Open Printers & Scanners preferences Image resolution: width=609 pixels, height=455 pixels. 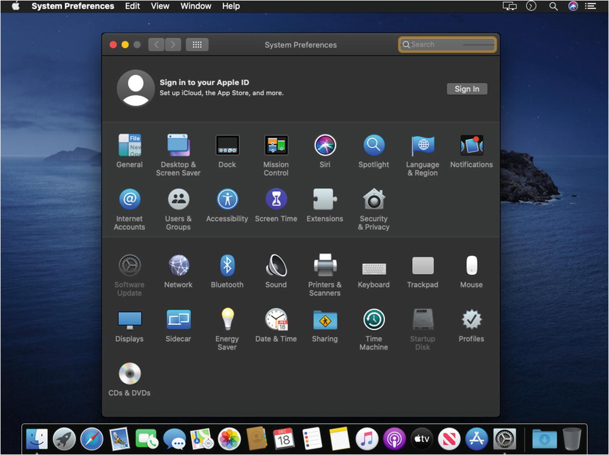(x=325, y=265)
